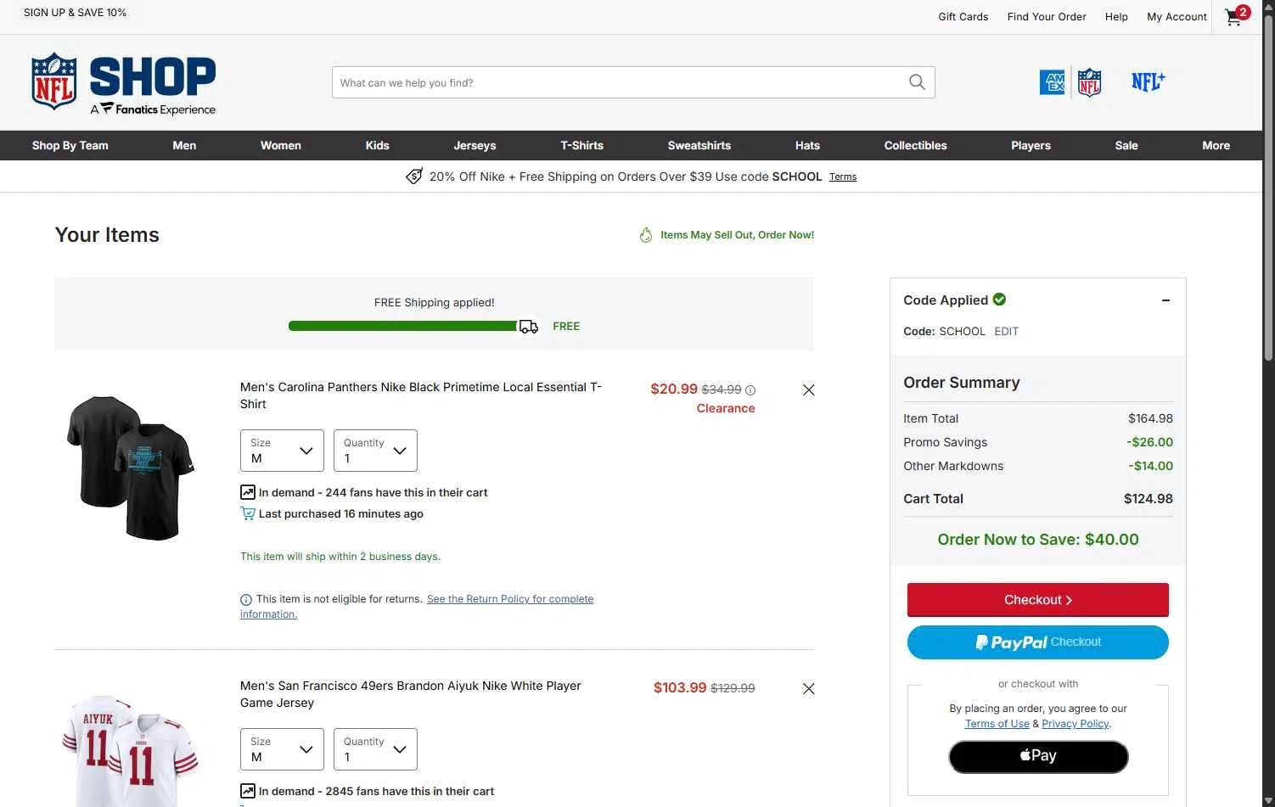Open Carolina Panthers T-Shirt product title
Screen dimensions: 1275x807
tap(421, 395)
